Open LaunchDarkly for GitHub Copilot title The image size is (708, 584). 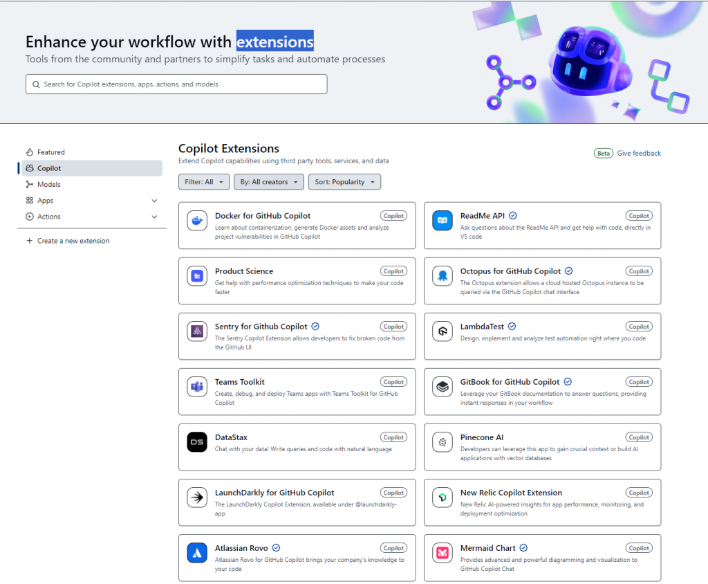point(274,493)
